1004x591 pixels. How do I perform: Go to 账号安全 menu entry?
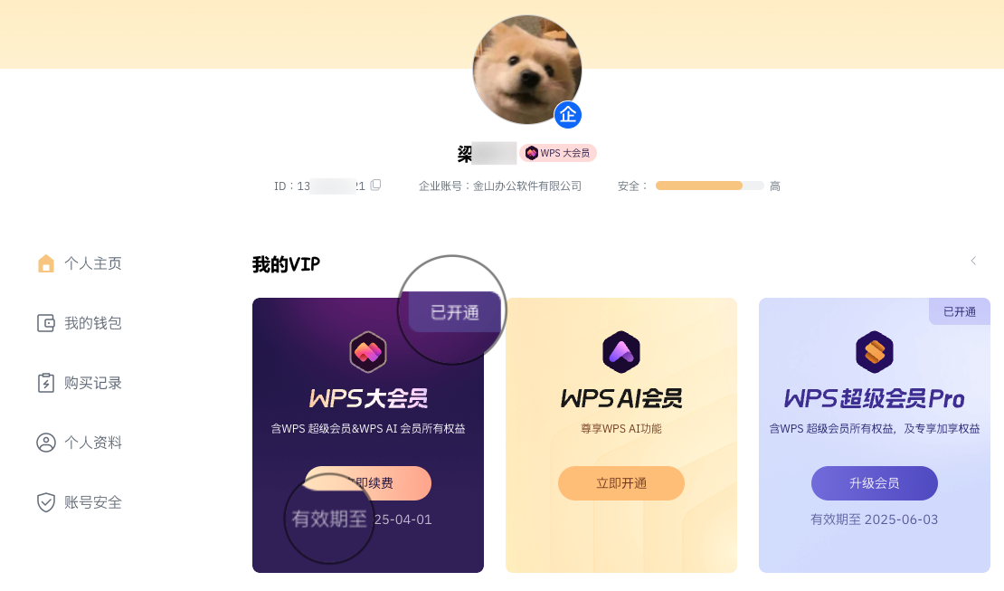(x=80, y=502)
